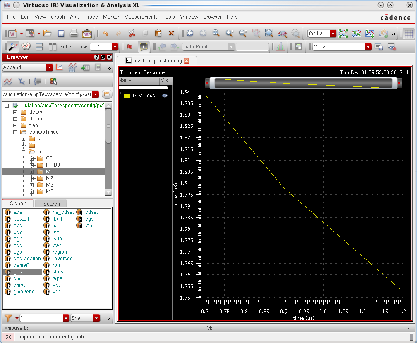The height and width of the screenshot is (343, 417).
Task: Expand the I3 folder node
Action: tap(24, 139)
